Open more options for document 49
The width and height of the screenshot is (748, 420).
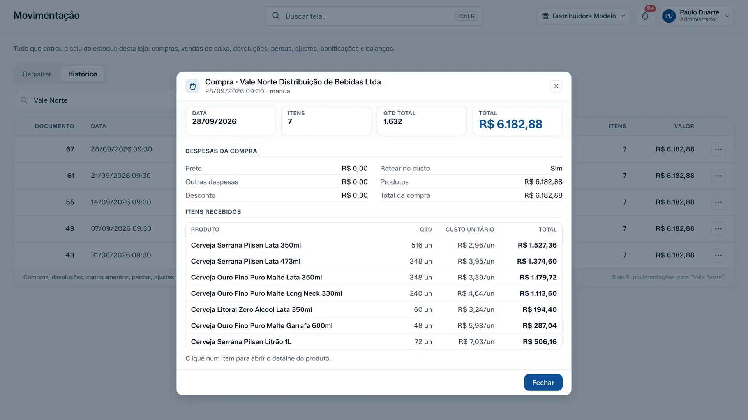pos(718,229)
